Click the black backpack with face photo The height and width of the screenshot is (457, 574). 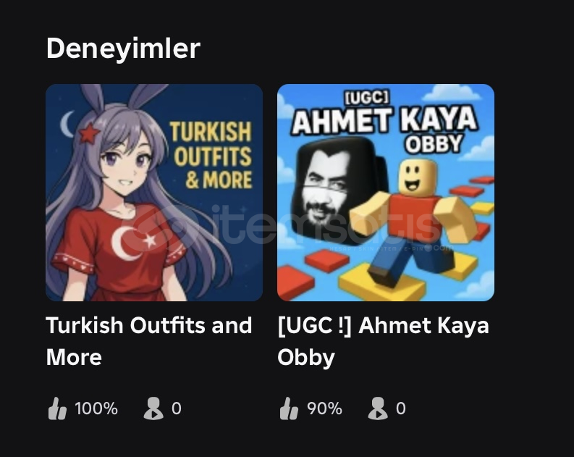click(x=339, y=190)
